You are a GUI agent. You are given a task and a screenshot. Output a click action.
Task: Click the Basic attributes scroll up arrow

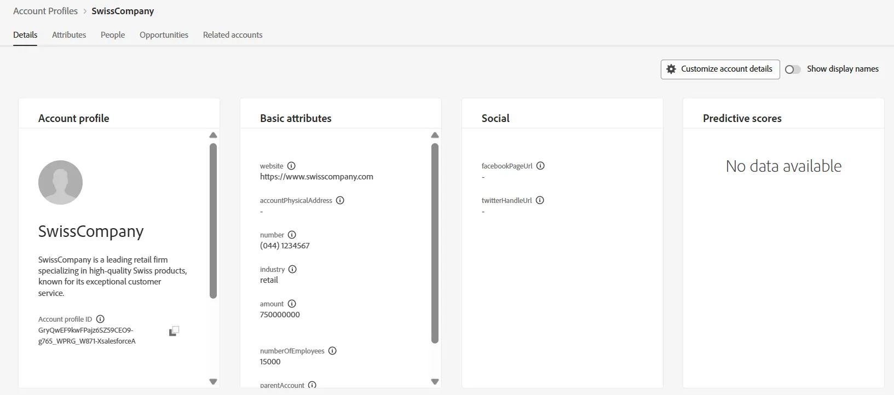(435, 135)
